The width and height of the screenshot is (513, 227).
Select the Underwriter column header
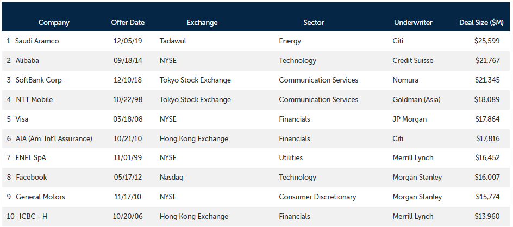413,23
